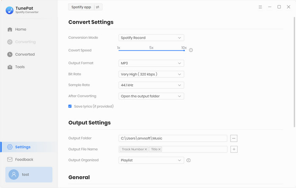
Task: Set convert speed to 1x on slider
Action: coord(119,51)
